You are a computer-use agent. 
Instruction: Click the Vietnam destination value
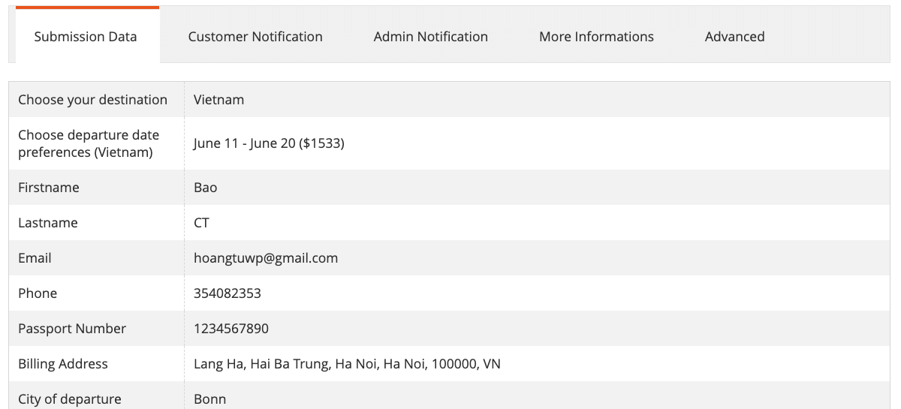coord(218,100)
